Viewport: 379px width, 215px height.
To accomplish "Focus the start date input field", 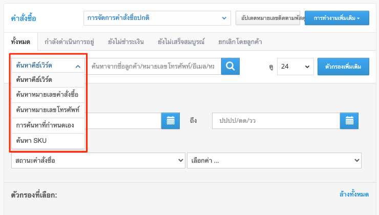I will 124,120.
